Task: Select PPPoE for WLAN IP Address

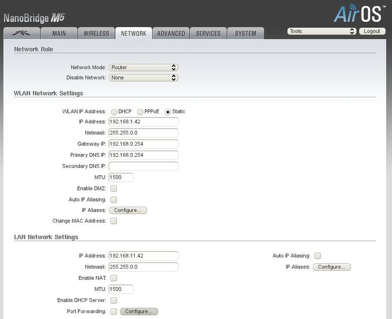Action: pos(140,112)
